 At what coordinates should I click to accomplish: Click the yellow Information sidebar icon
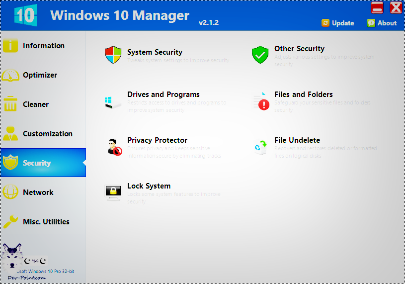[x=10, y=46]
